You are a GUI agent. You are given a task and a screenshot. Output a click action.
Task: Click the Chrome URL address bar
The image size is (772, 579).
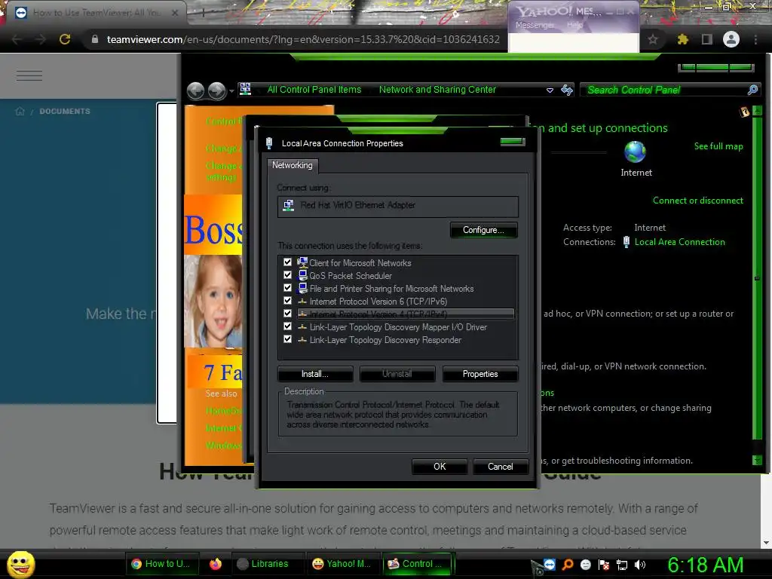[303, 39]
